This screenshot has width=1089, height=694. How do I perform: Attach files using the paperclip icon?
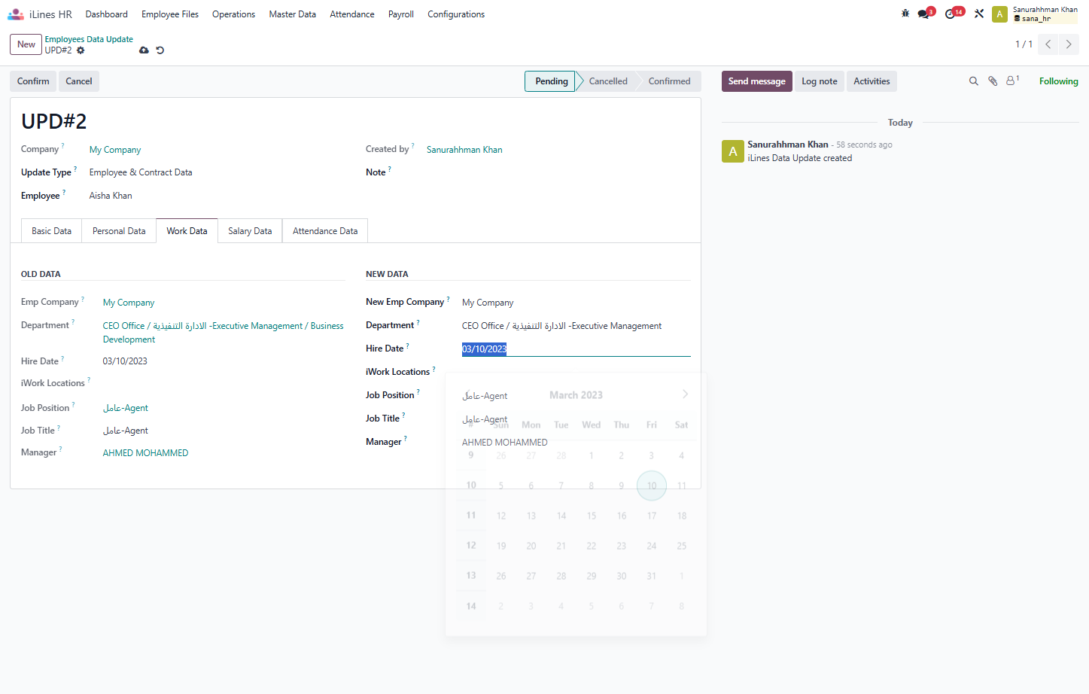pyautogui.click(x=993, y=81)
